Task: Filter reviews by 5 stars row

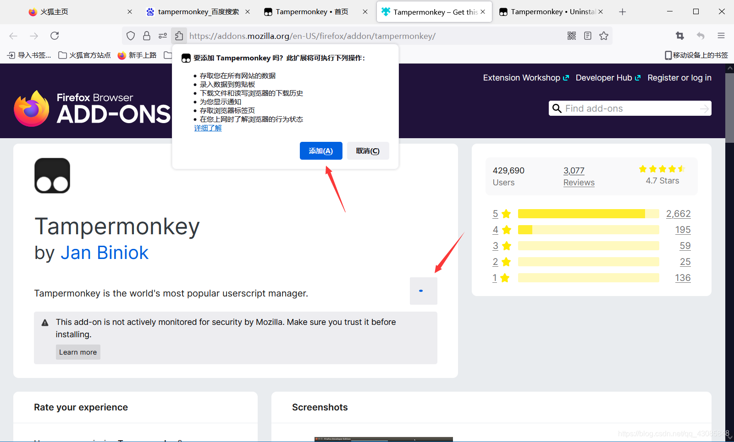Action: (591, 214)
